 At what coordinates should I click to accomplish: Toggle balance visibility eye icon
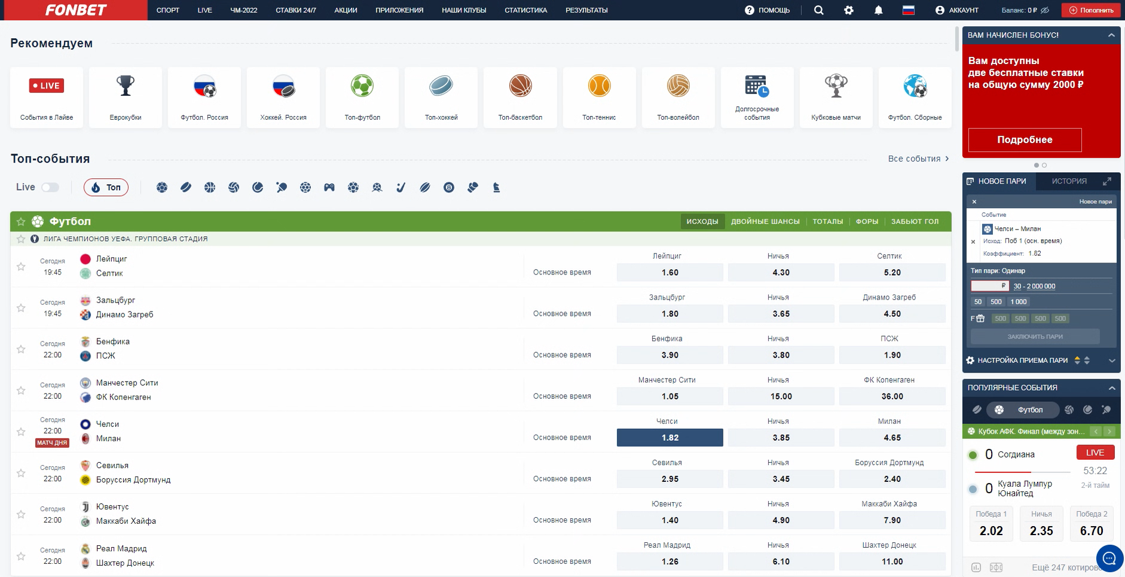pos(1045,10)
